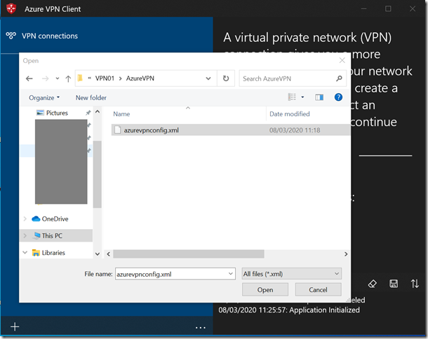Click the search magnifier icon

tap(339, 78)
